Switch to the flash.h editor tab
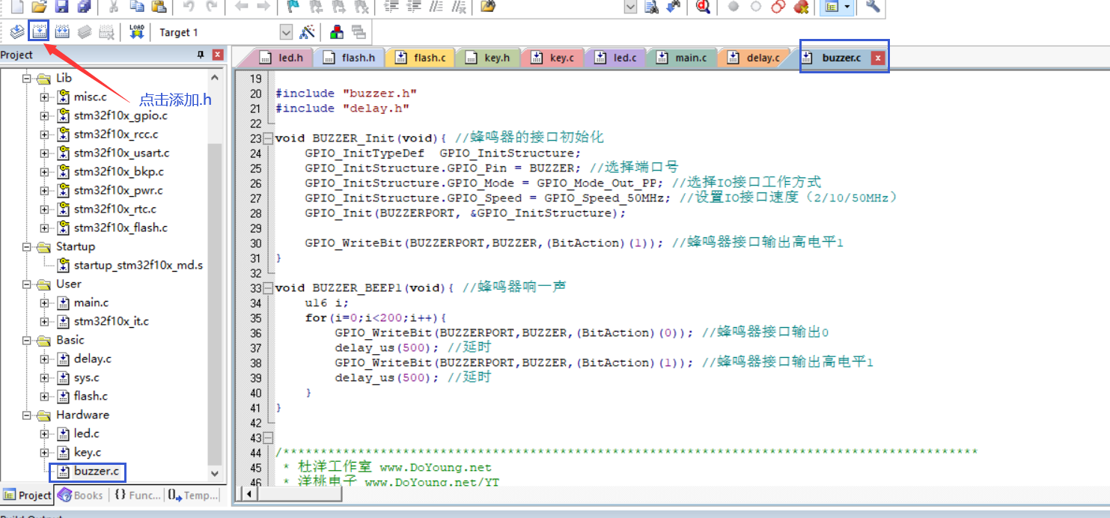 pos(348,58)
